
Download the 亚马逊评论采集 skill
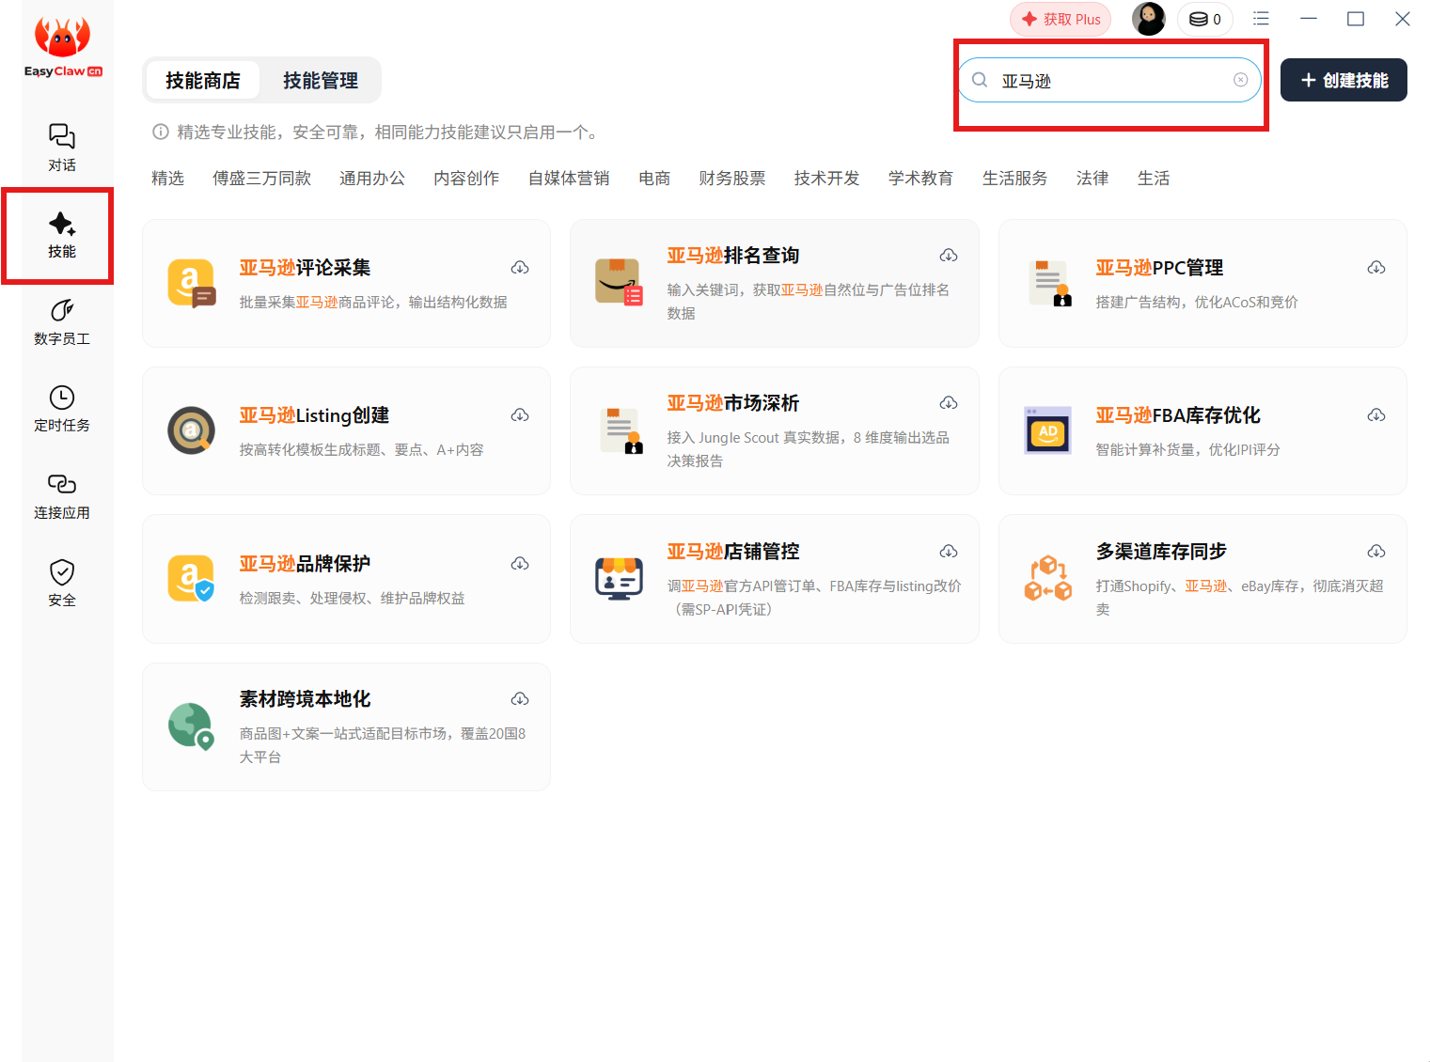coord(520,268)
